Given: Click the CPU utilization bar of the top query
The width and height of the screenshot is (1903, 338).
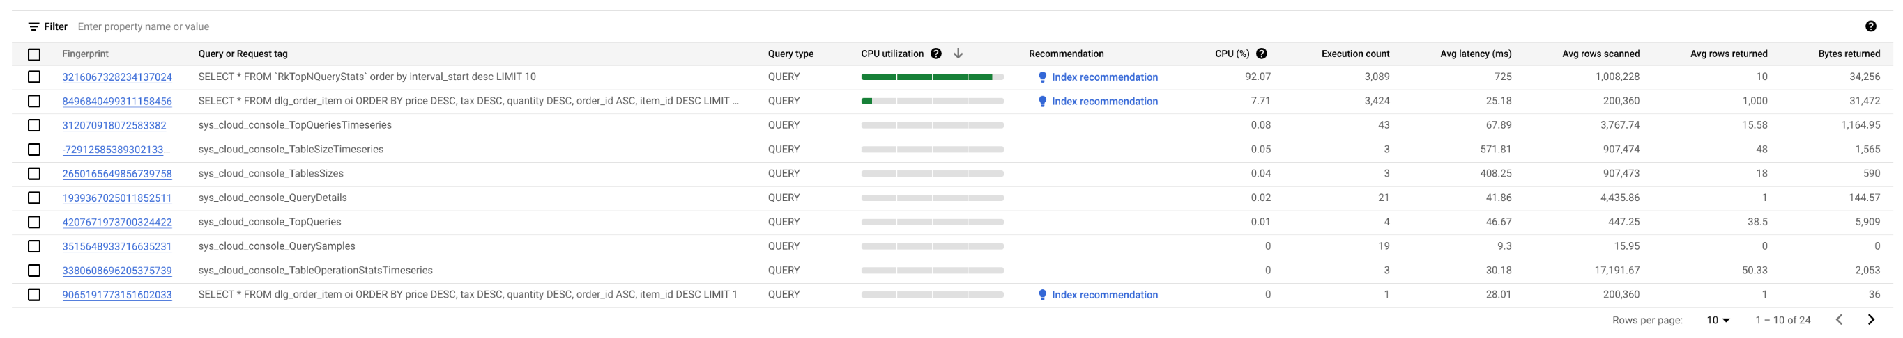Looking at the screenshot, I should tap(931, 77).
